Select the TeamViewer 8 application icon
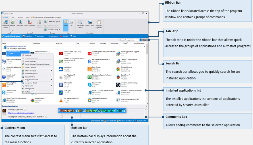Image resolution: width=253 pixels, height=145 pixels. pyautogui.click(x=4, y=93)
